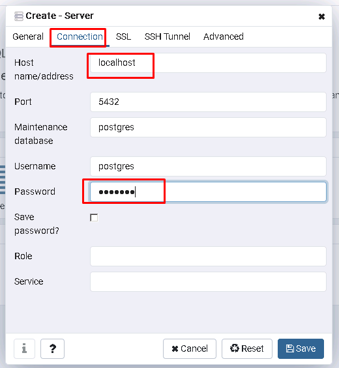Show the Advanced tab
The width and height of the screenshot is (339, 368).
pyautogui.click(x=223, y=37)
